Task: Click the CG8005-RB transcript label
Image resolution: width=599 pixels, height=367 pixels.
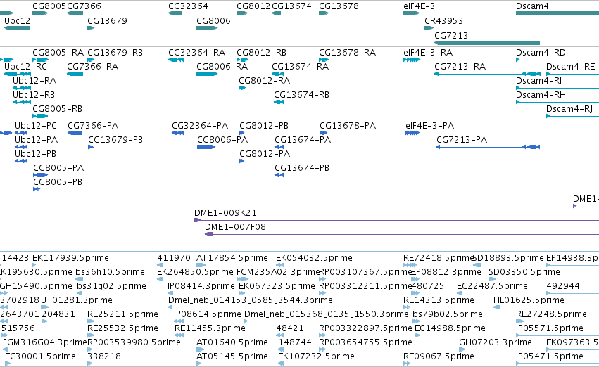Action: [57, 109]
